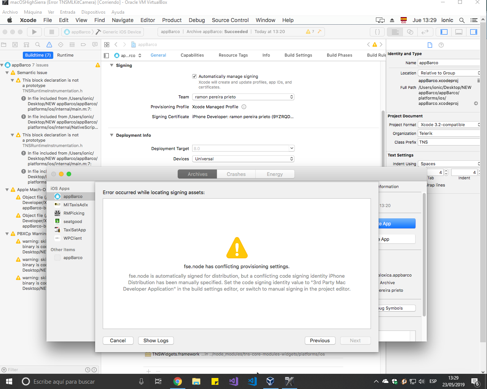Click the Class Prefix field containing TNS
This screenshot has width=487, height=389.
[449, 142]
